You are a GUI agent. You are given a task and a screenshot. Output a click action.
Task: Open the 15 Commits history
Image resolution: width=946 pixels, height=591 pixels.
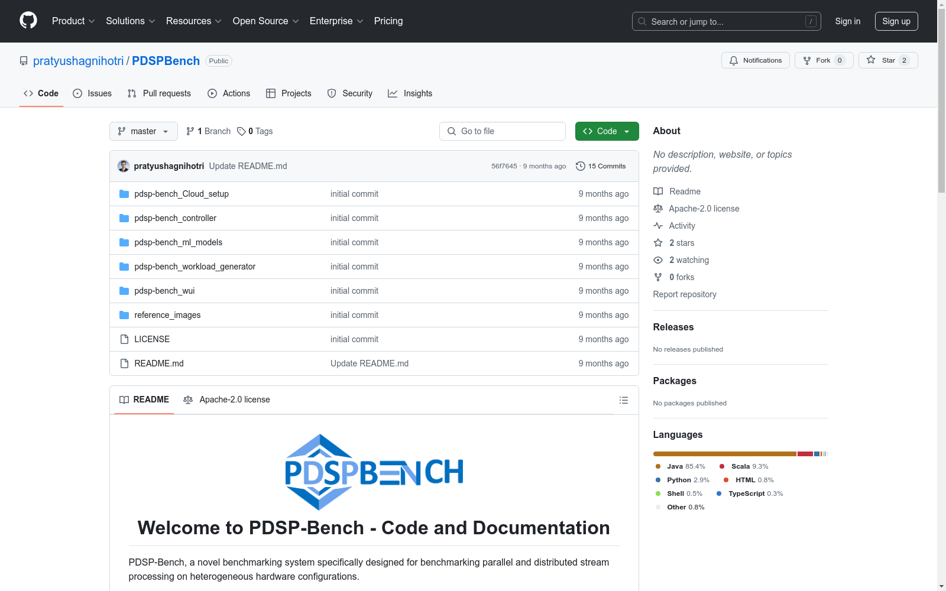(601, 166)
